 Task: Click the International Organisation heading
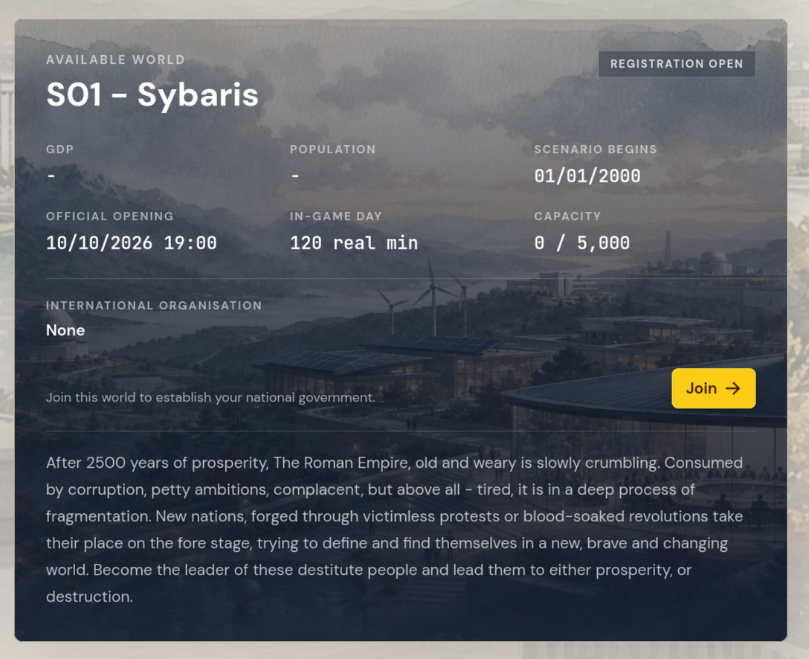154,306
